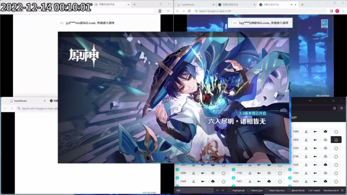Click the key icon in row 1426
This screenshot has width=347, height=195.
coord(315,165)
